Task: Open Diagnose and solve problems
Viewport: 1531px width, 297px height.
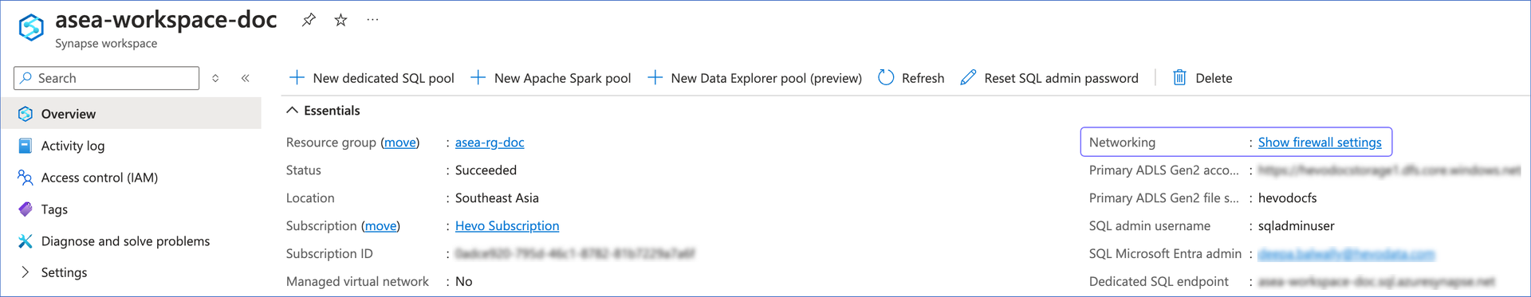Action: (x=125, y=241)
